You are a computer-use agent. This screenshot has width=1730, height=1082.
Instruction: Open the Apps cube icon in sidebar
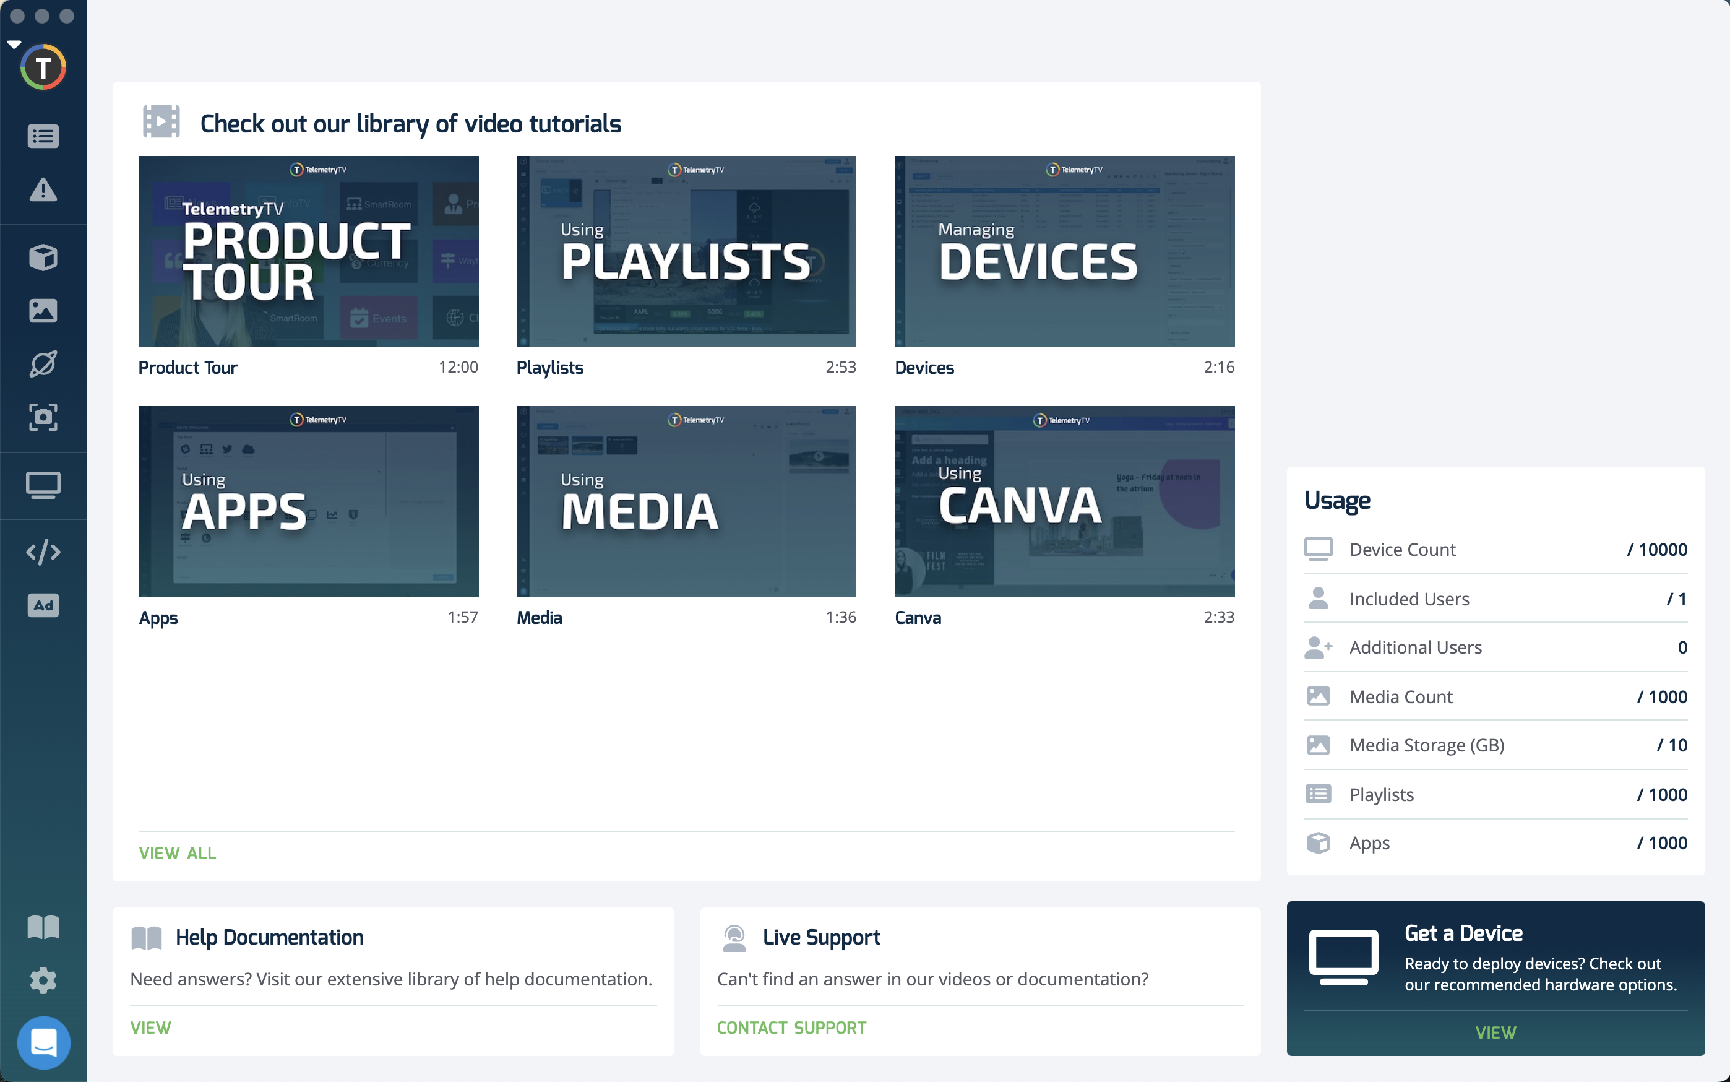pos(43,257)
